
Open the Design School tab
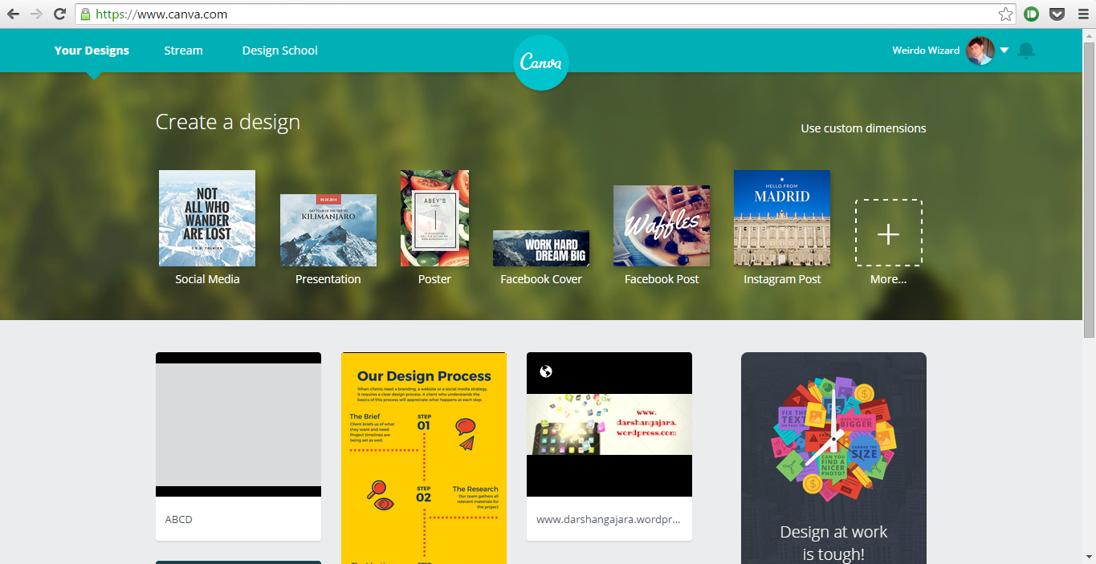[x=279, y=51]
